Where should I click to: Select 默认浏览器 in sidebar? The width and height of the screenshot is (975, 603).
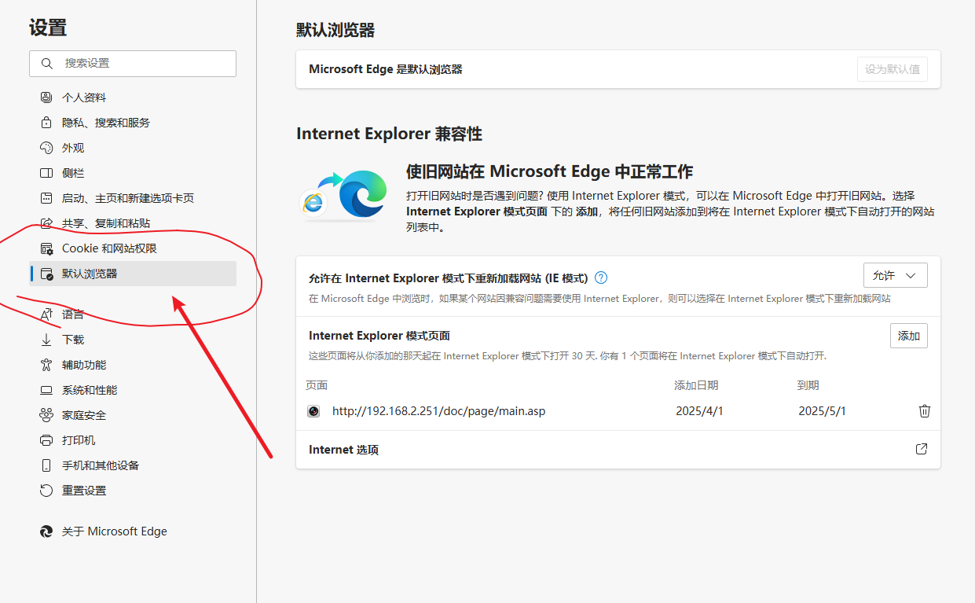point(133,274)
